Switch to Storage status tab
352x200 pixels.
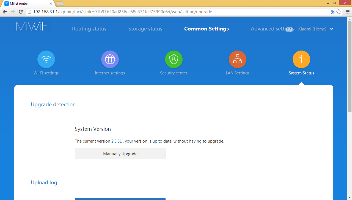coord(145,29)
